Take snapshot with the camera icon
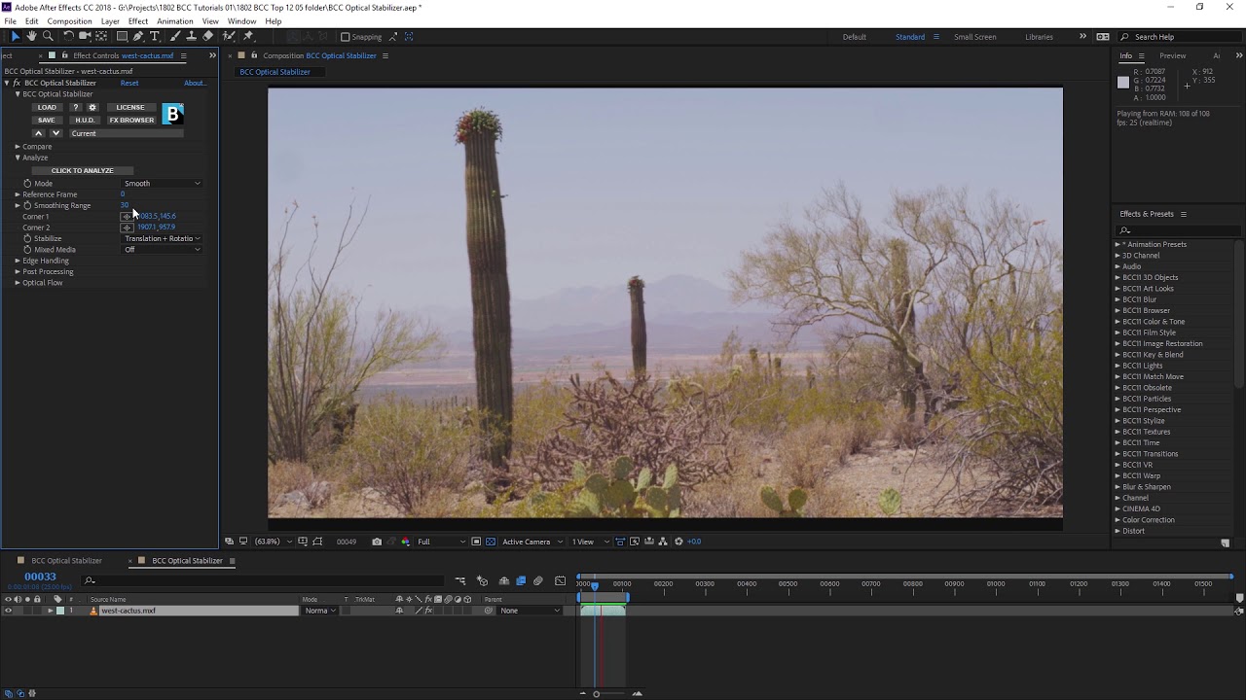This screenshot has width=1246, height=700. tap(377, 542)
